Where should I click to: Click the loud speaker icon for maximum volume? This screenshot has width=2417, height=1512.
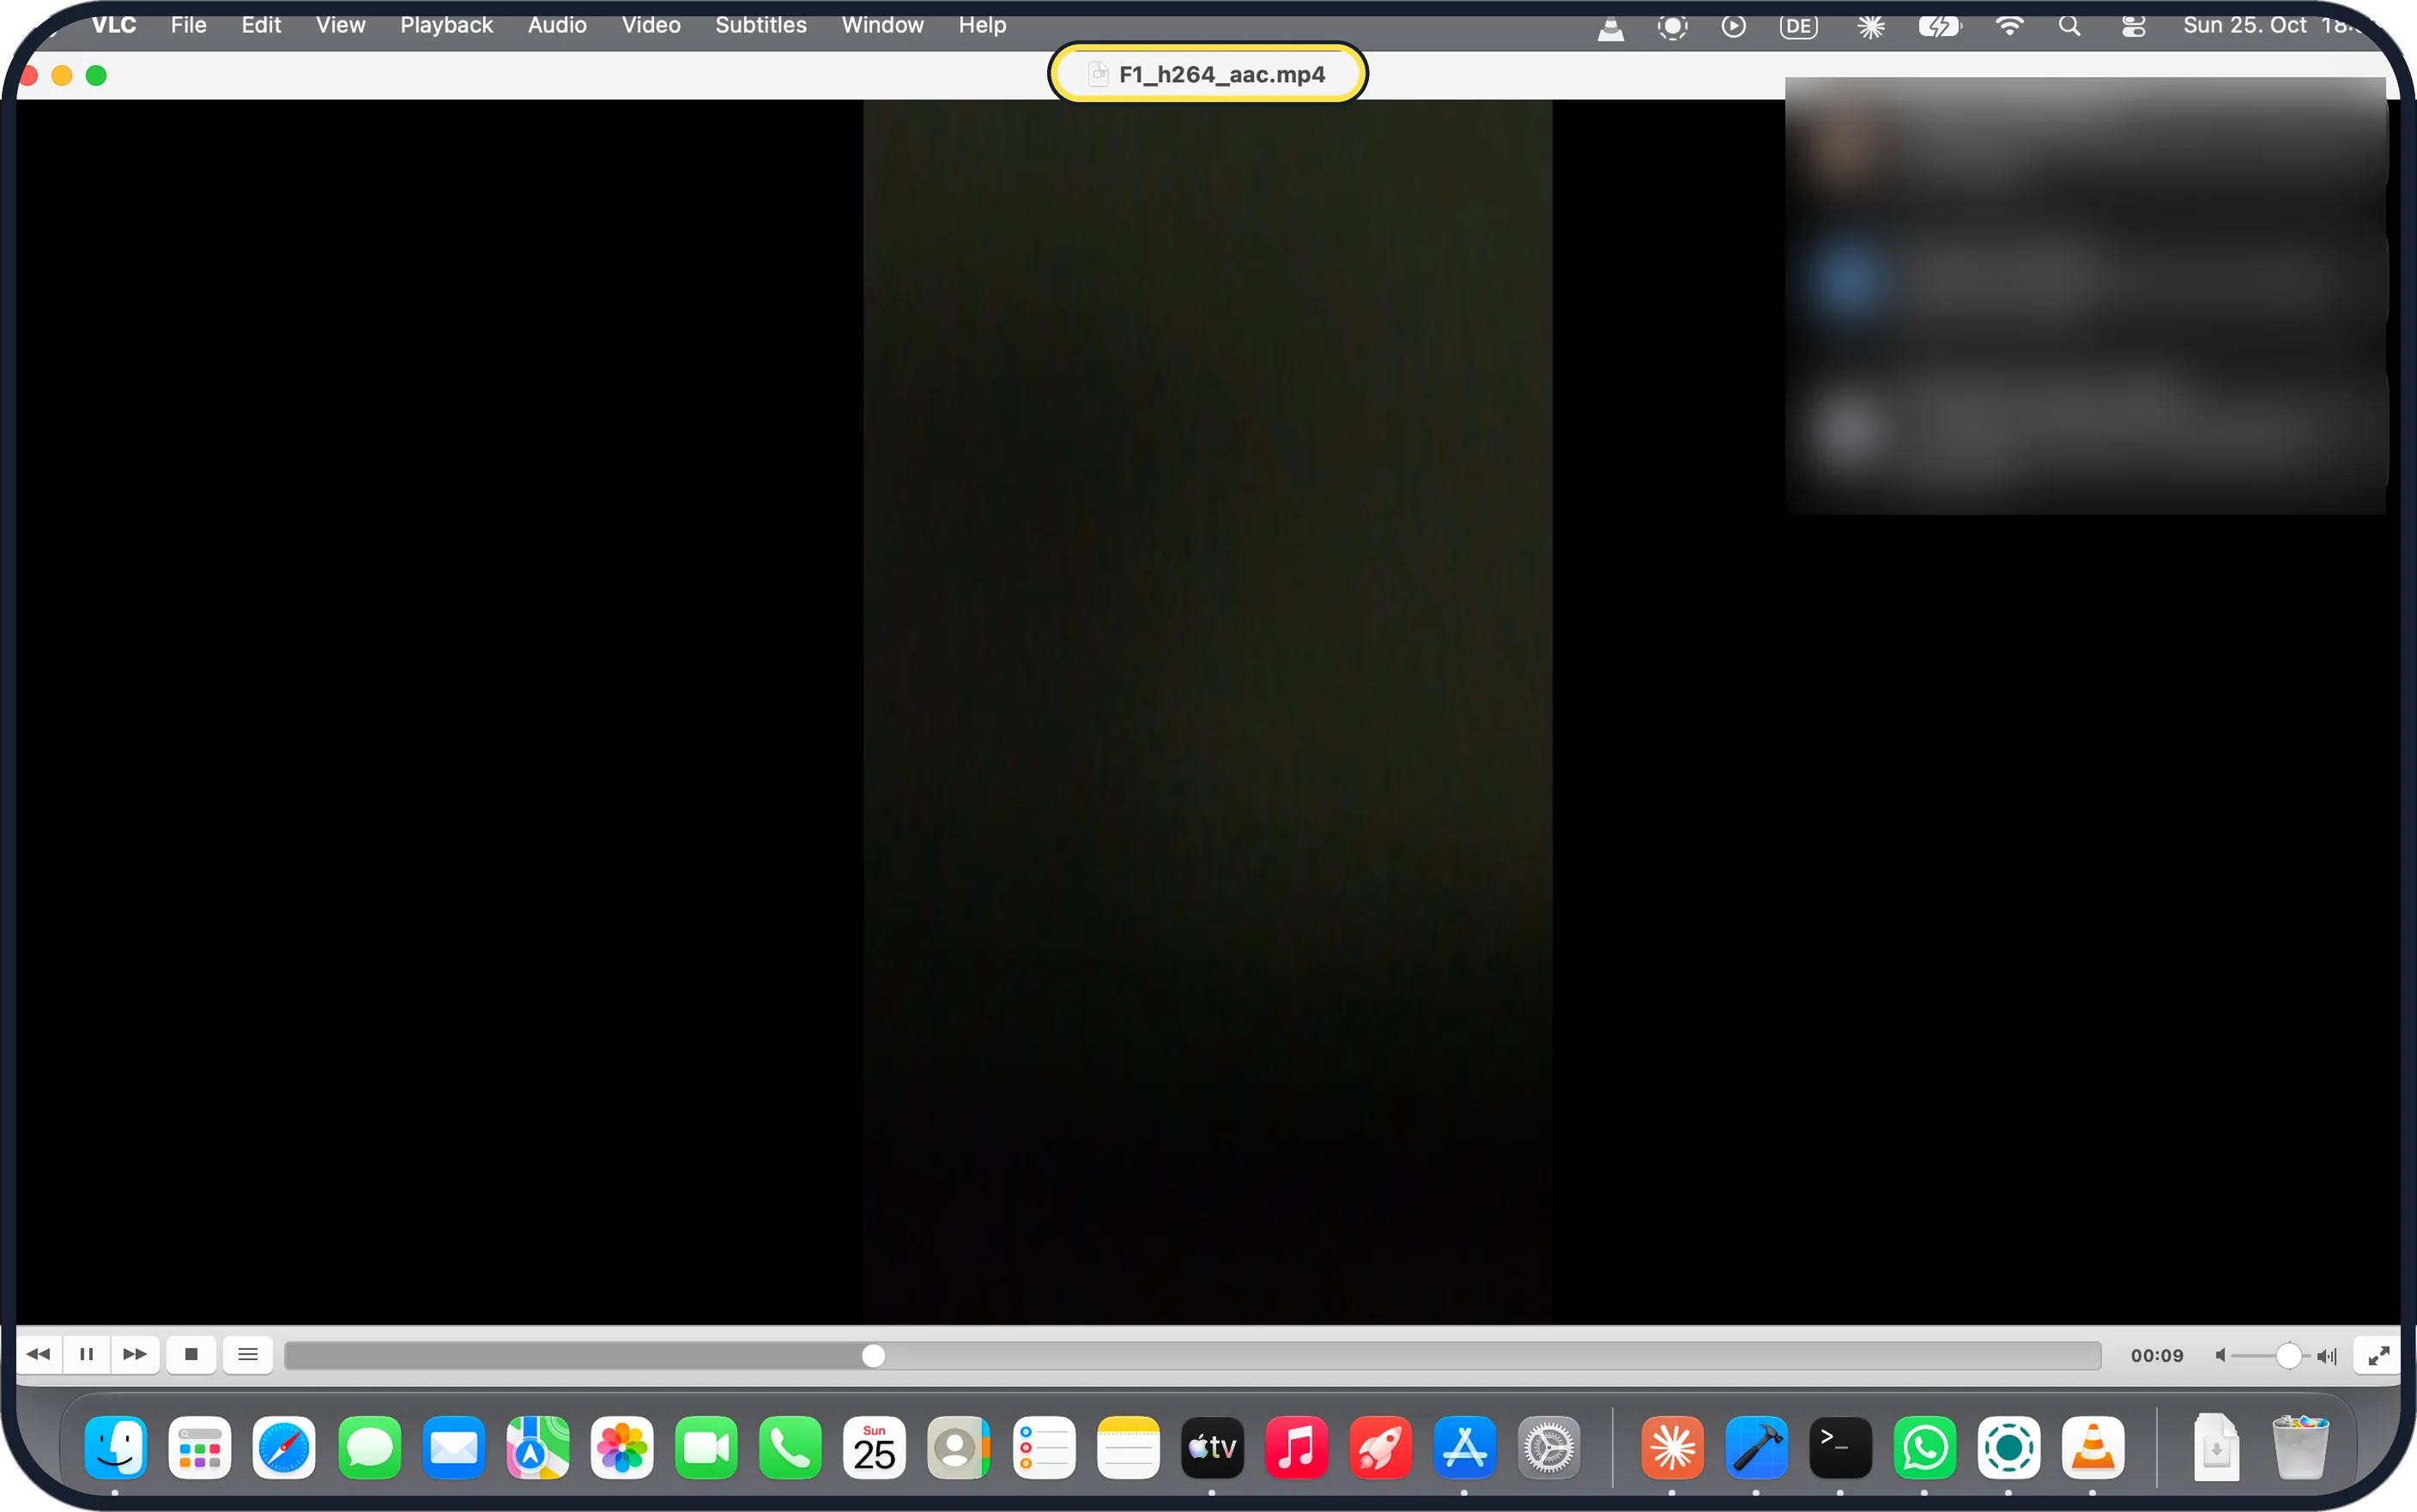2327,1355
